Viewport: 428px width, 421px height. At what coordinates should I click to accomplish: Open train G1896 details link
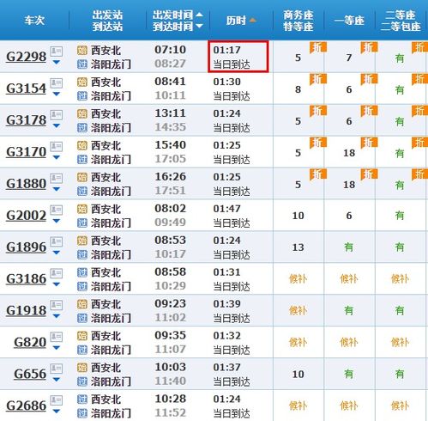click(26, 247)
